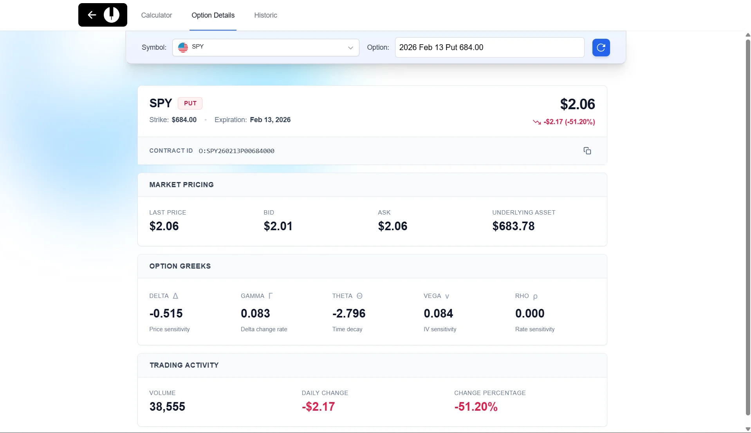This screenshot has height=433, width=751.
Task: Refresh option data with blue reload button
Action: pyautogui.click(x=601, y=47)
